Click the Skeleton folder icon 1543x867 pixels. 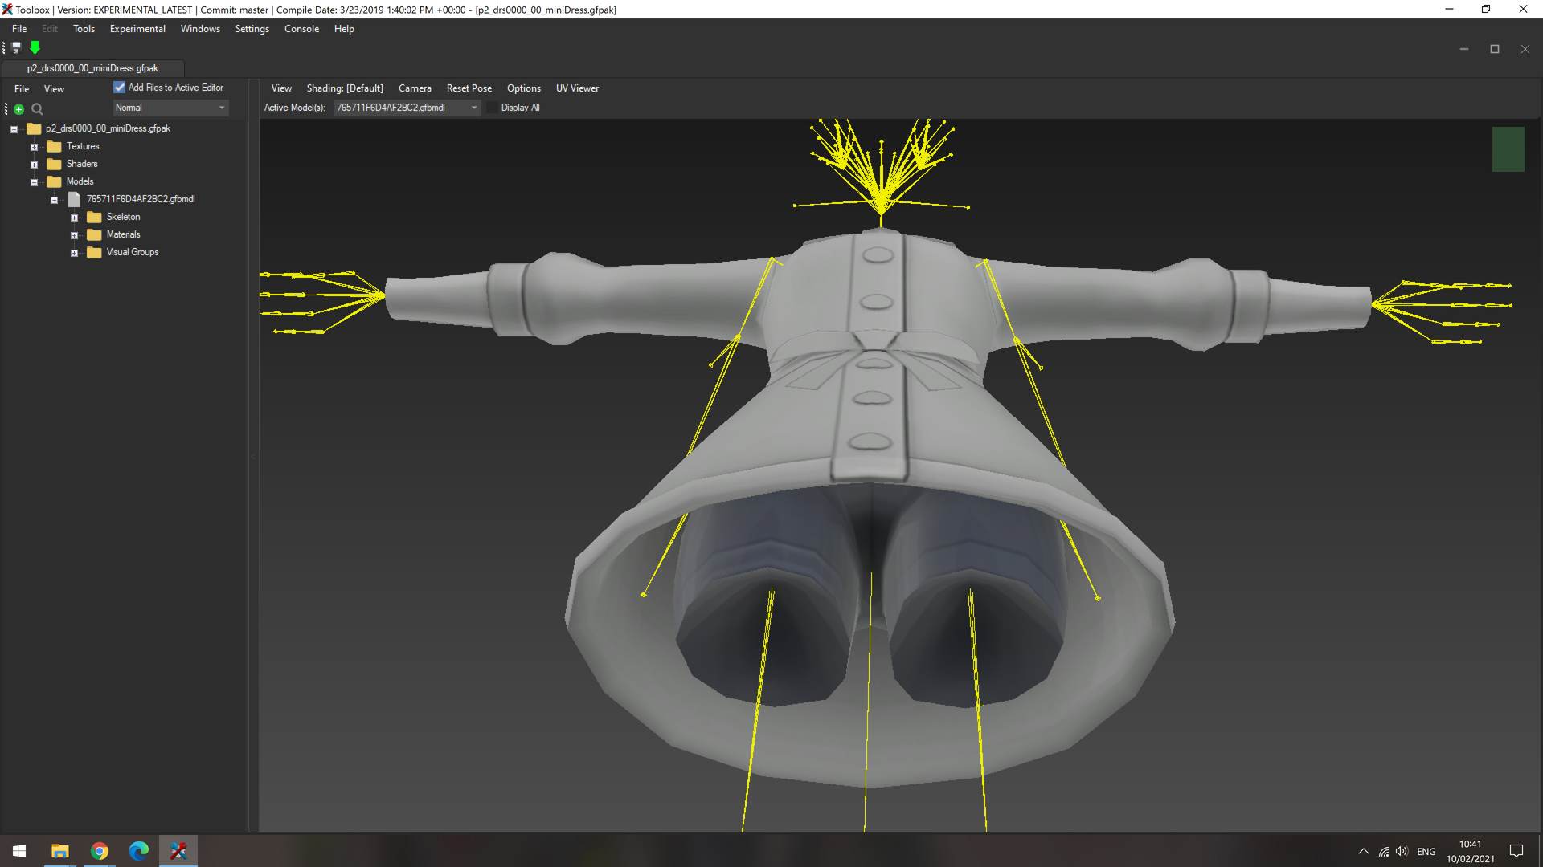point(94,217)
